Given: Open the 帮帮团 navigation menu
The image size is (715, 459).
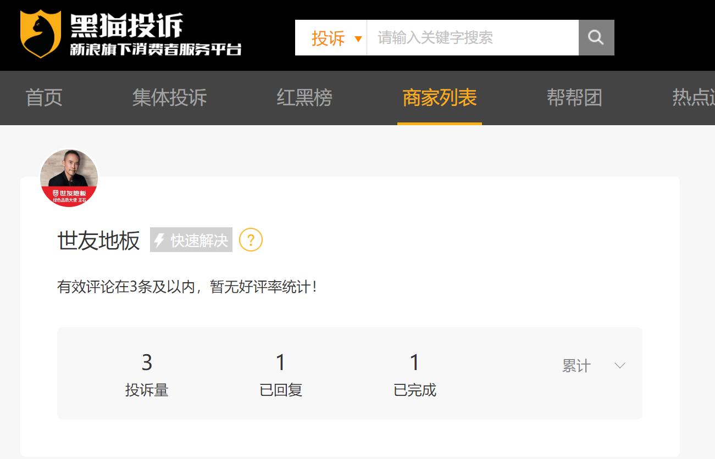Looking at the screenshot, I should coord(574,98).
